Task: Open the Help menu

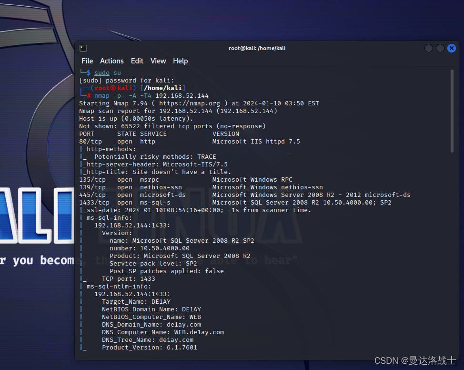Action: pyautogui.click(x=181, y=61)
